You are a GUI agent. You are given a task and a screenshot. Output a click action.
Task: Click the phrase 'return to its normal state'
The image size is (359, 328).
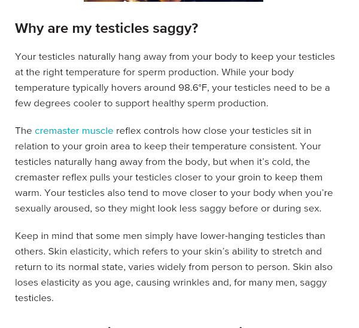(69, 267)
